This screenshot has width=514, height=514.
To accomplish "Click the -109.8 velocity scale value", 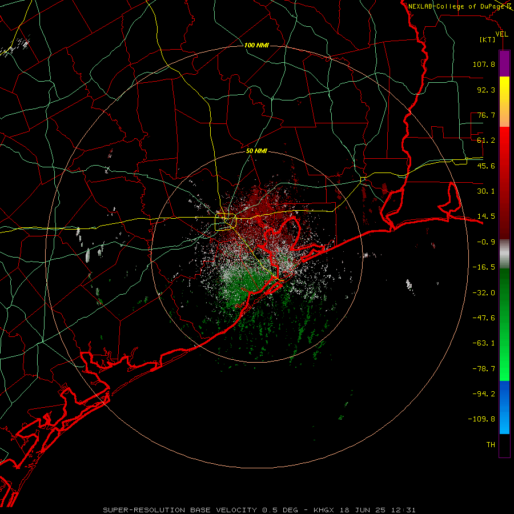I will (482, 419).
